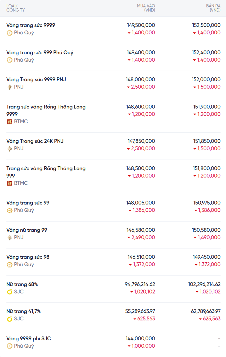Screen dimensions: 226x357
Task: Click Nữ trang 68% product name
Action: pyautogui.click(x=22, y=284)
